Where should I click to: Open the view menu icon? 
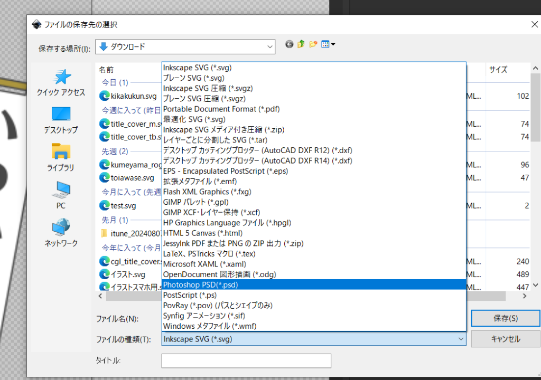(x=328, y=44)
